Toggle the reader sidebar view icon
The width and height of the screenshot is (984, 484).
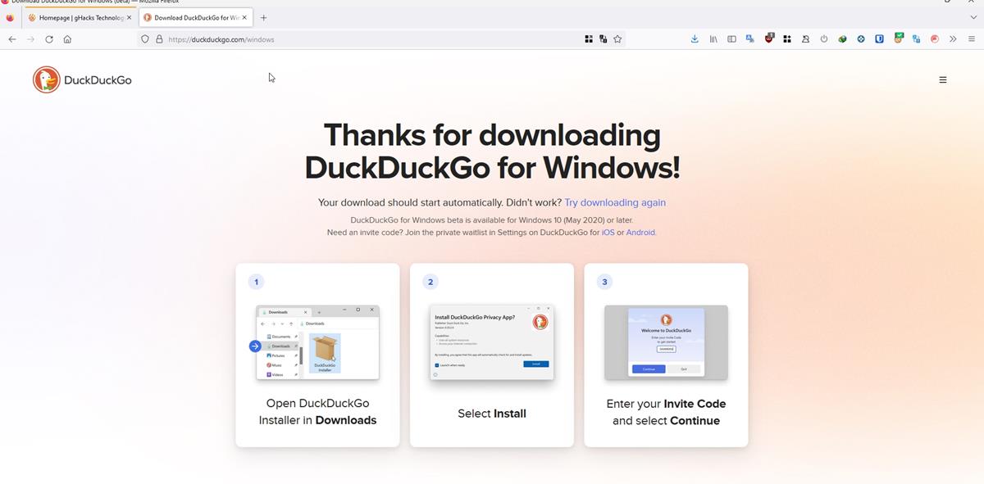click(x=731, y=38)
